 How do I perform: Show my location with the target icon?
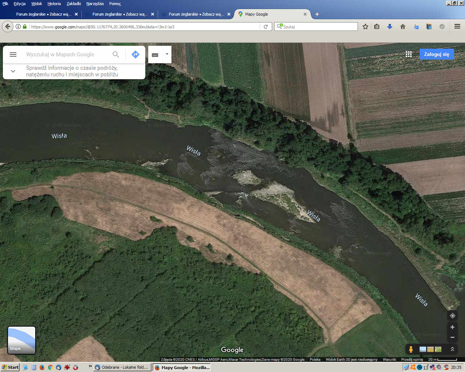pos(452,316)
